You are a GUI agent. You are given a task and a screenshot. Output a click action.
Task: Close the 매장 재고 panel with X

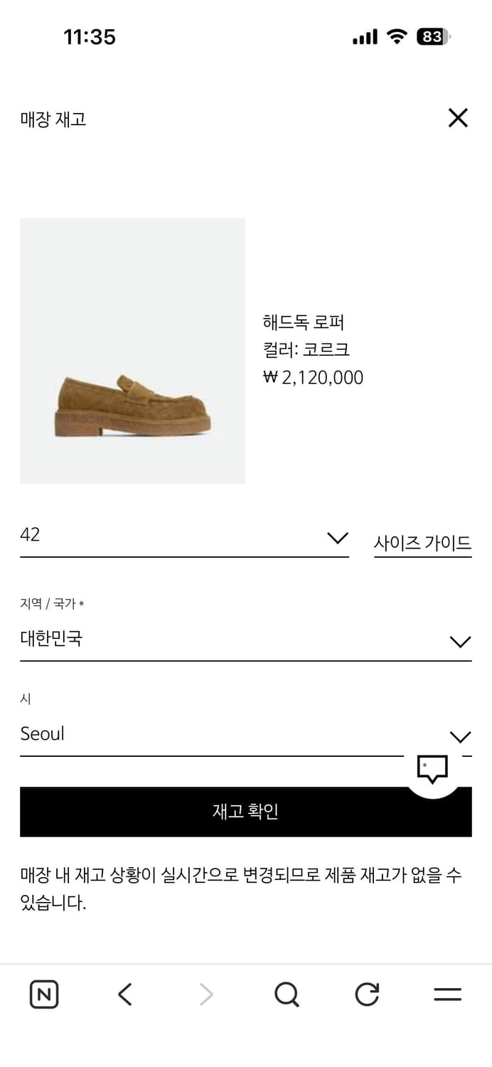point(458,118)
